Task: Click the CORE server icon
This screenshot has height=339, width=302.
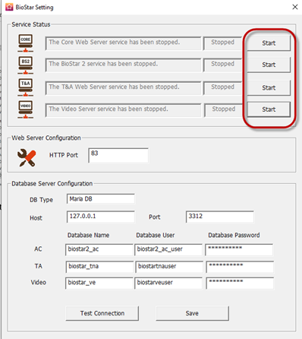Action: 26,43
